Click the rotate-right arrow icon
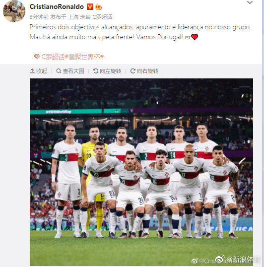This screenshot has width=264, height=267. tap(133, 71)
